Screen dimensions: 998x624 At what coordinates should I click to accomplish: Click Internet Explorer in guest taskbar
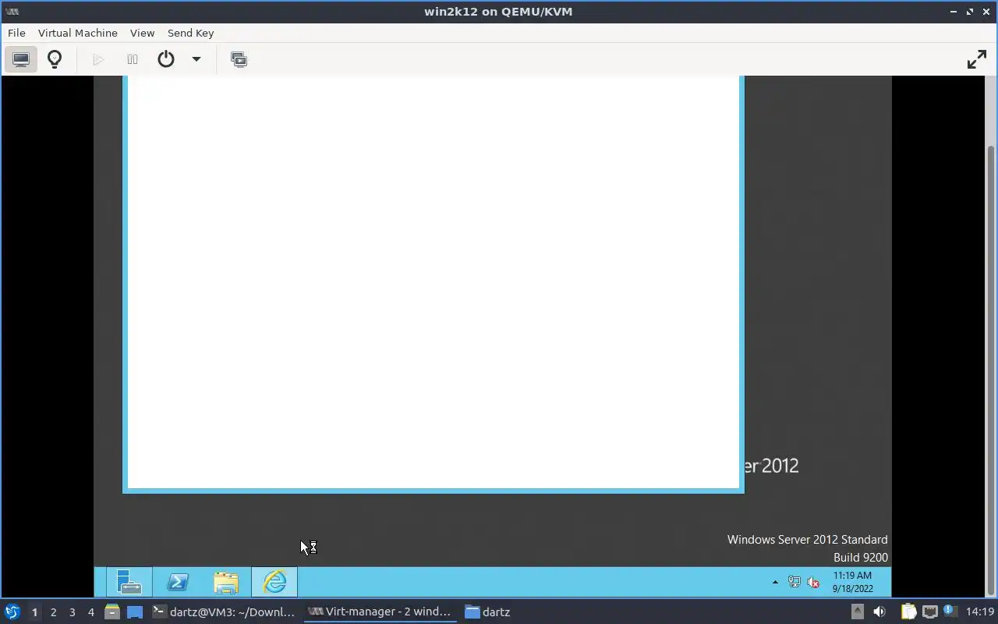click(x=274, y=582)
